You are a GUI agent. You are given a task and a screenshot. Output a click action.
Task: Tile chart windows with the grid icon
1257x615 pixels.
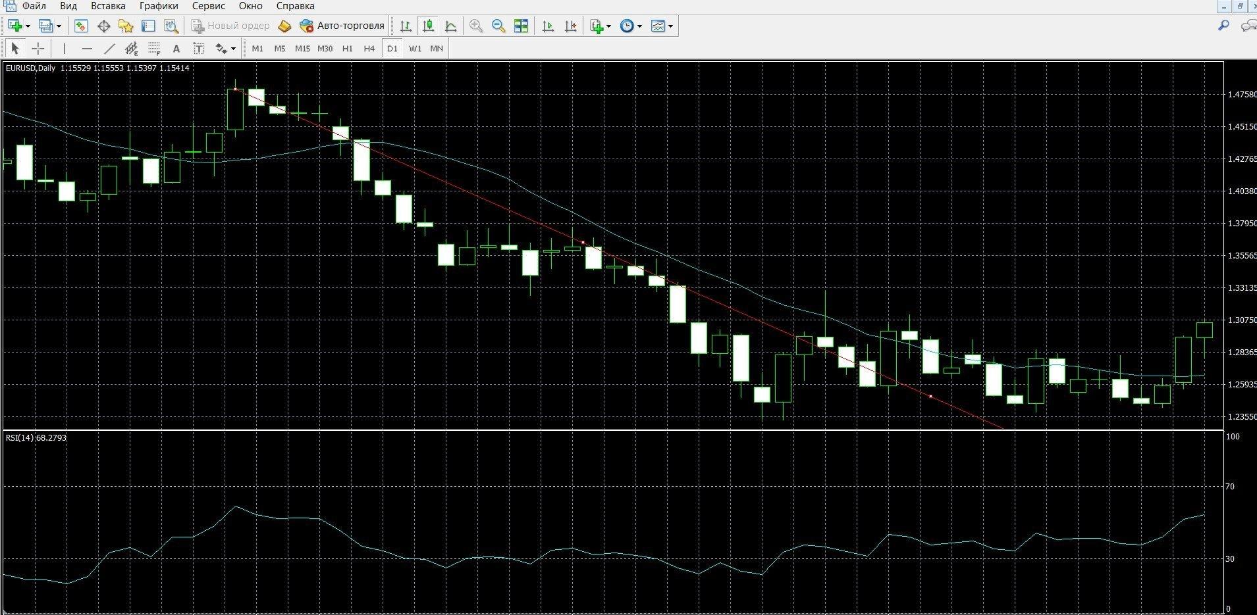pyautogui.click(x=521, y=26)
